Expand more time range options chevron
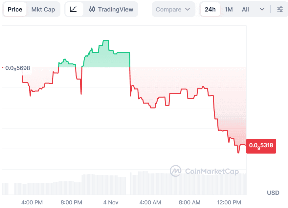288x208 pixels. (262, 9)
